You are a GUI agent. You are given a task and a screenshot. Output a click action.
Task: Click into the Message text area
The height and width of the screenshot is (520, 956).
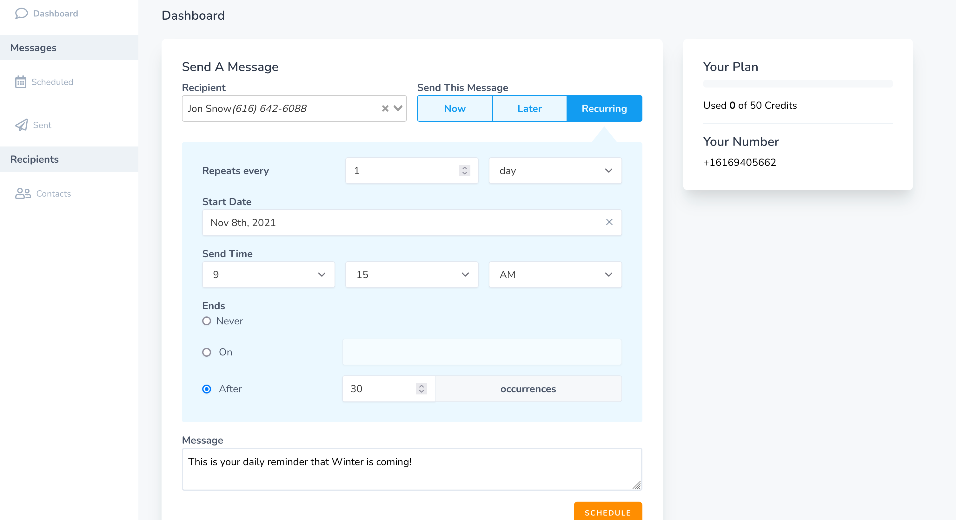pos(412,469)
